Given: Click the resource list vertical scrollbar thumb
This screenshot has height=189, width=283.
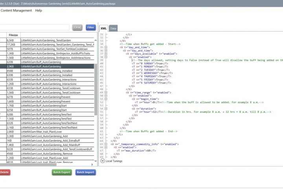Looking at the screenshot, I should pos(96,89).
